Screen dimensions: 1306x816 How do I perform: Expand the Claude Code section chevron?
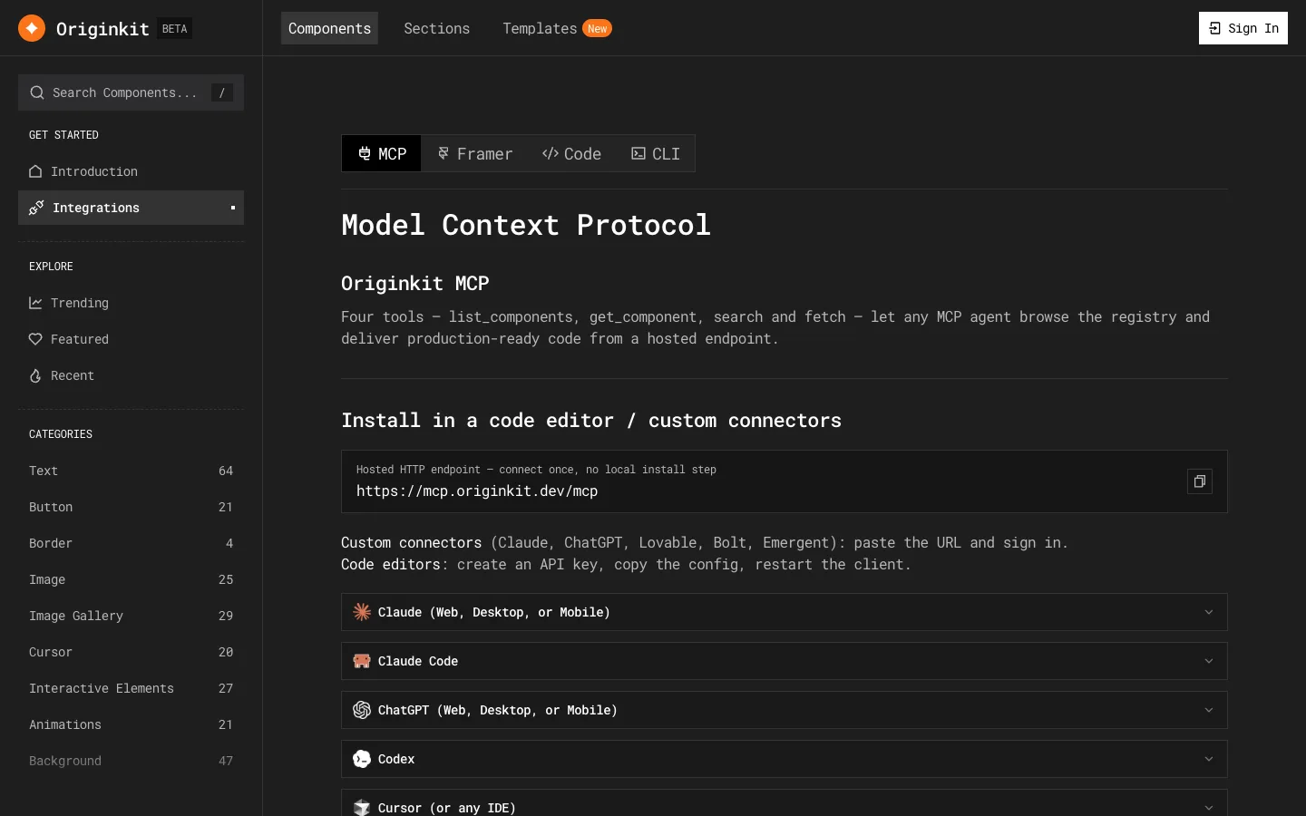(x=1208, y=661)
